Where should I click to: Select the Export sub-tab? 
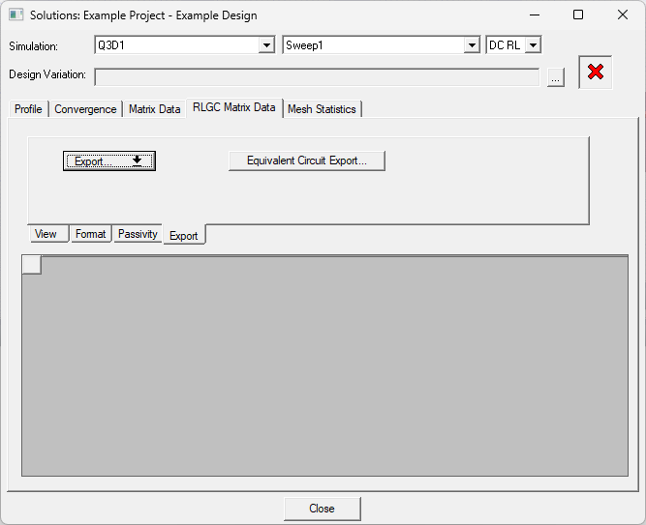(184, 235)
